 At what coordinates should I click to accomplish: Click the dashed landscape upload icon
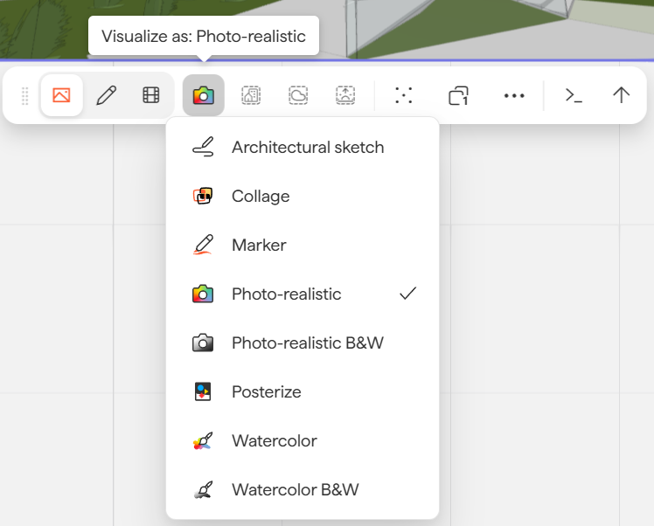tap(345, 95)
